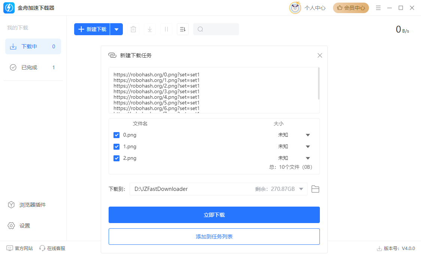Open 设置 settings in the sidebar
The height and width of the screenshot is (256, 421).
[x=22, y=226]
